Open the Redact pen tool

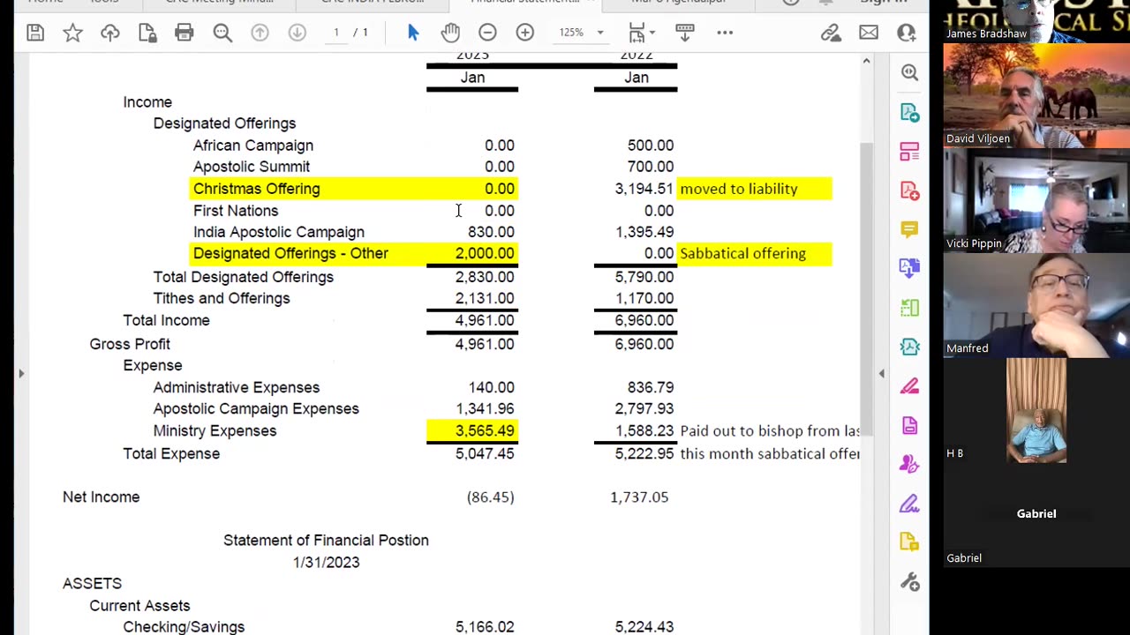tap(909, 386)
